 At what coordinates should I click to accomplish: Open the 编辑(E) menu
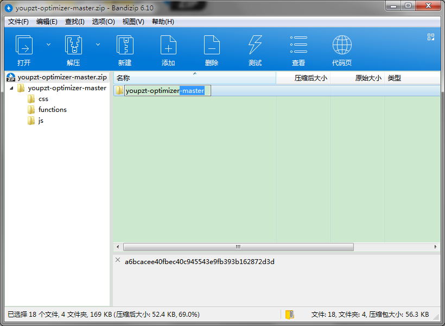(47, 22)
